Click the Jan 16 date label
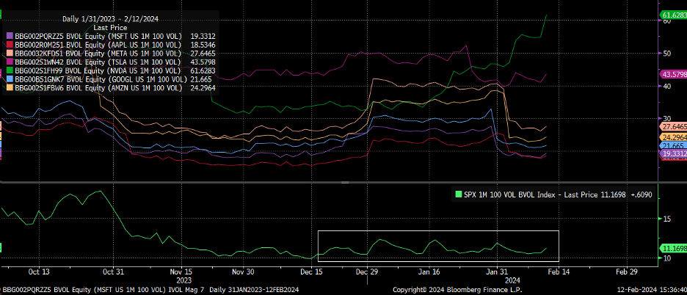This screenshot has width=687, height=295. (x=429, y=272)
